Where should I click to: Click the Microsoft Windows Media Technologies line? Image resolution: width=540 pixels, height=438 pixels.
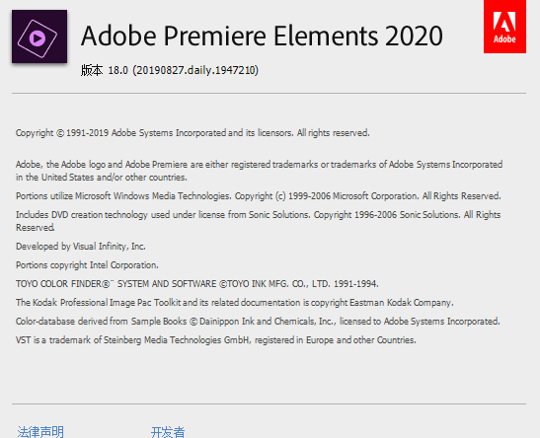[x=259, y=196]
